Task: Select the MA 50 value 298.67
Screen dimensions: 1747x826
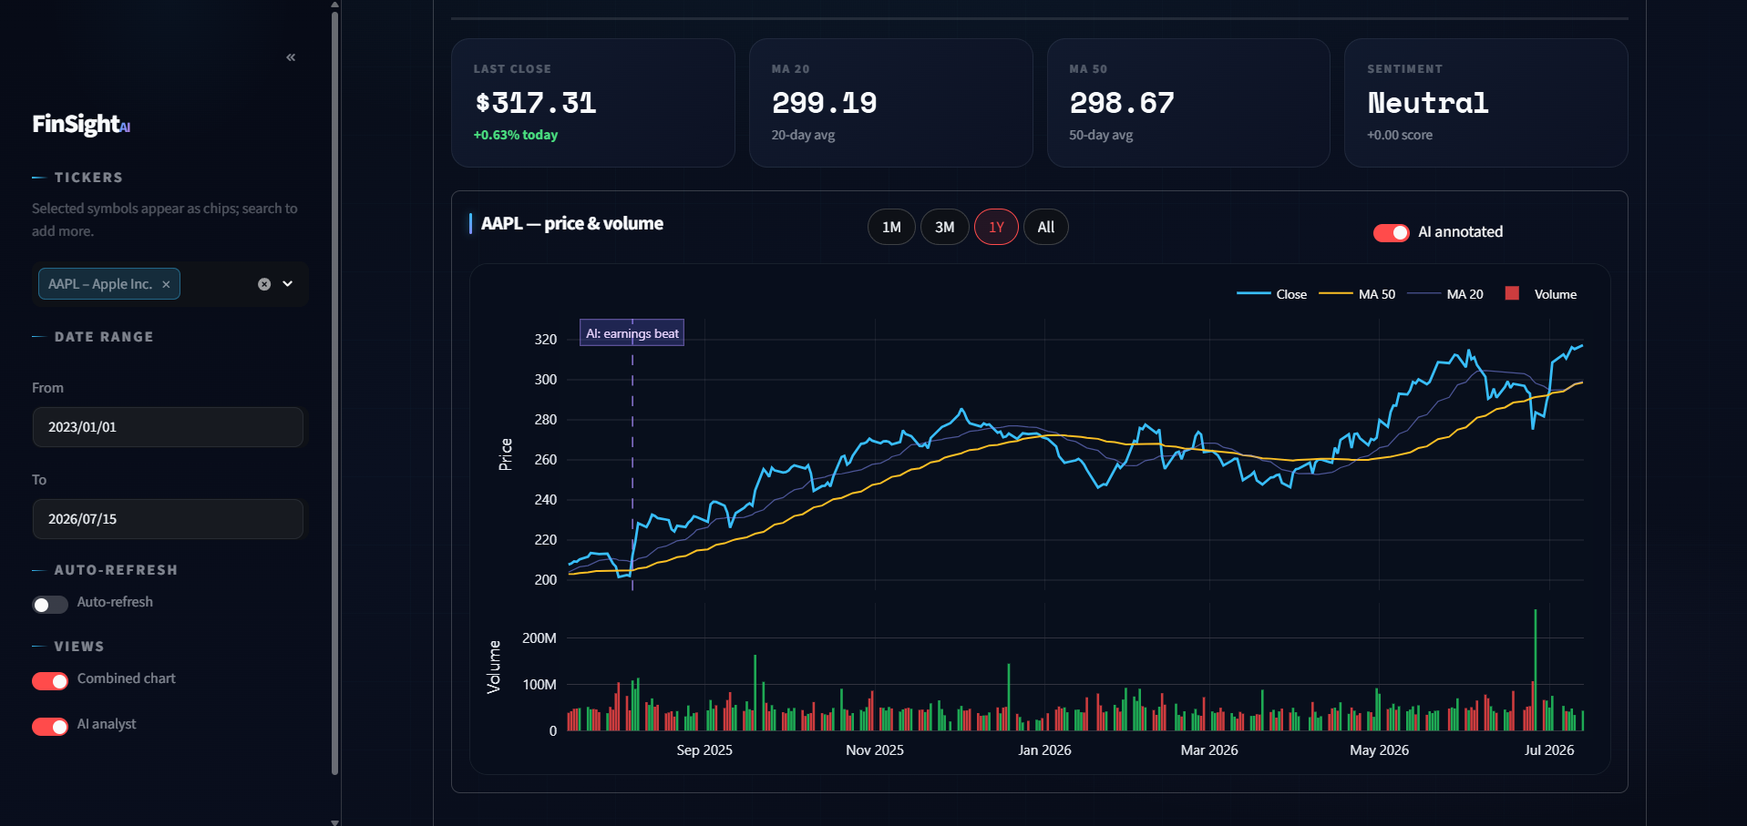Action: pos(1122,103)
